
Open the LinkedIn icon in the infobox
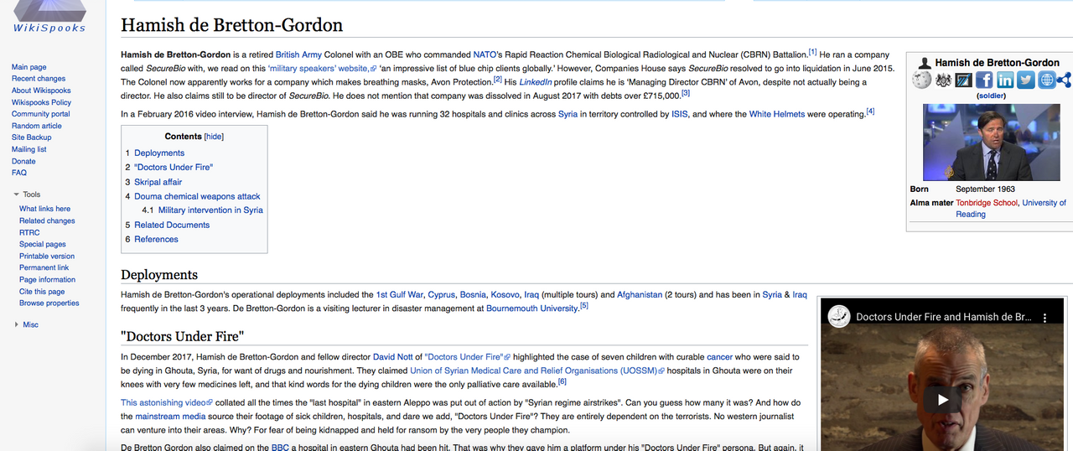[x=1004, y=80]
